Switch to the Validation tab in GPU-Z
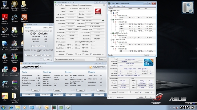 coord(74,5)
